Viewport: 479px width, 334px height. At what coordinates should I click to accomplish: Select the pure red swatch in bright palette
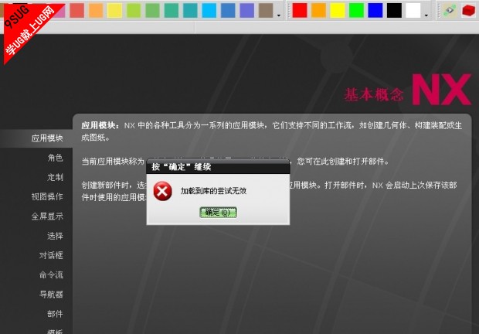[x=300, y=10]
